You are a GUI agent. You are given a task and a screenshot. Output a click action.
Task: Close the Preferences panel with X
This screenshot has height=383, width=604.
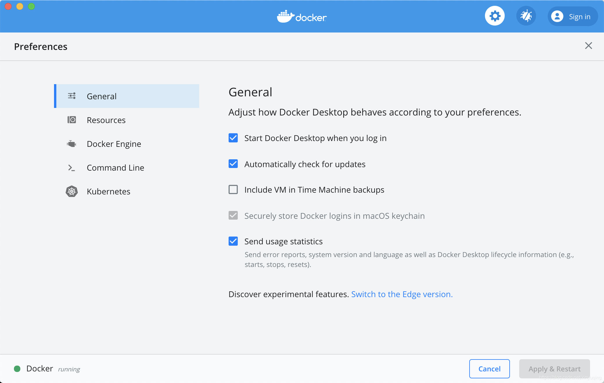589,46
